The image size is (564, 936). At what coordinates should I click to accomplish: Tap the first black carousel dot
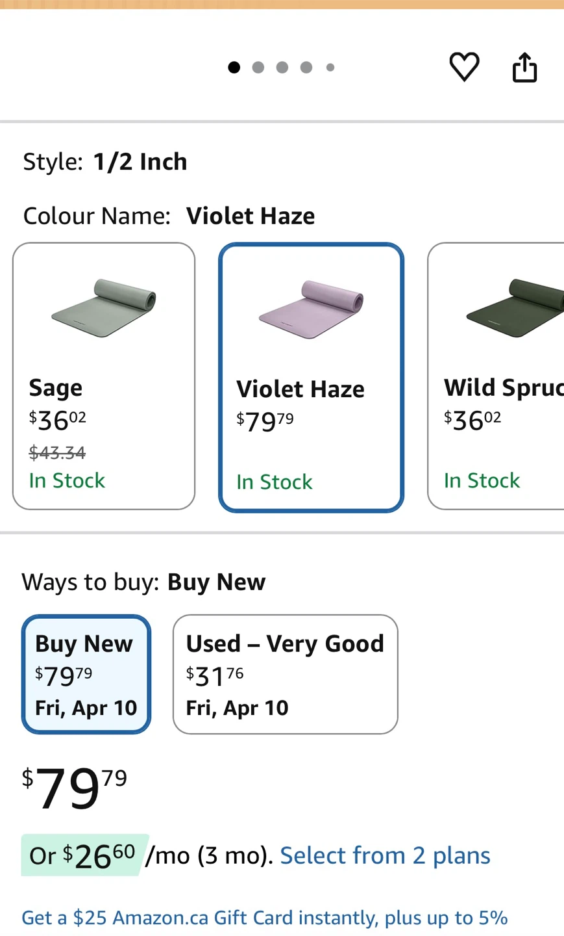point(234,68)
